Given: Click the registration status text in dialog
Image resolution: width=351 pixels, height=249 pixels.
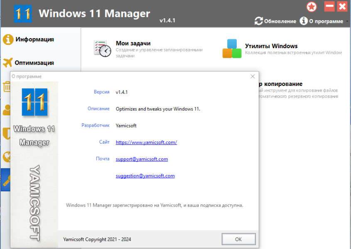Looking at the screenshot, I should coord(155,205).
